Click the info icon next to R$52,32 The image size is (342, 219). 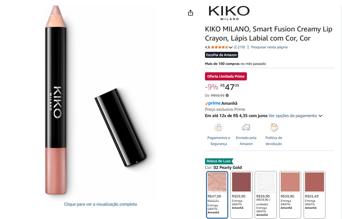227,95
